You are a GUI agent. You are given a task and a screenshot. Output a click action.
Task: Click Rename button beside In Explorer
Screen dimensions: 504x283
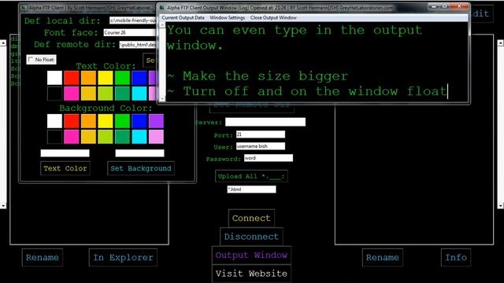coord(43,257)
